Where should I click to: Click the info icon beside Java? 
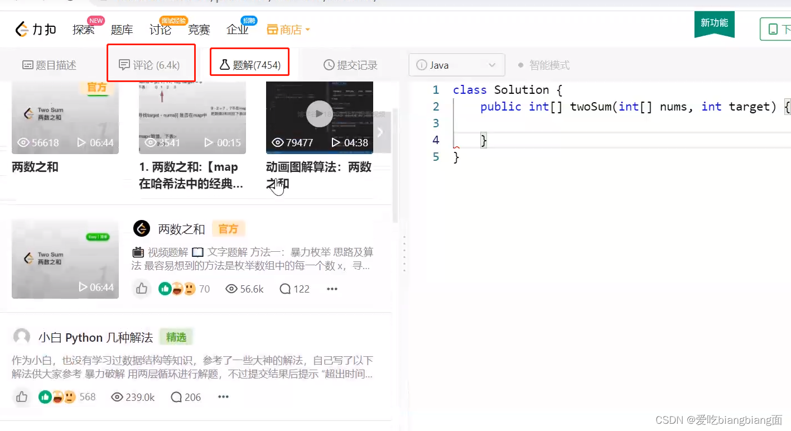tap(422, 65)
